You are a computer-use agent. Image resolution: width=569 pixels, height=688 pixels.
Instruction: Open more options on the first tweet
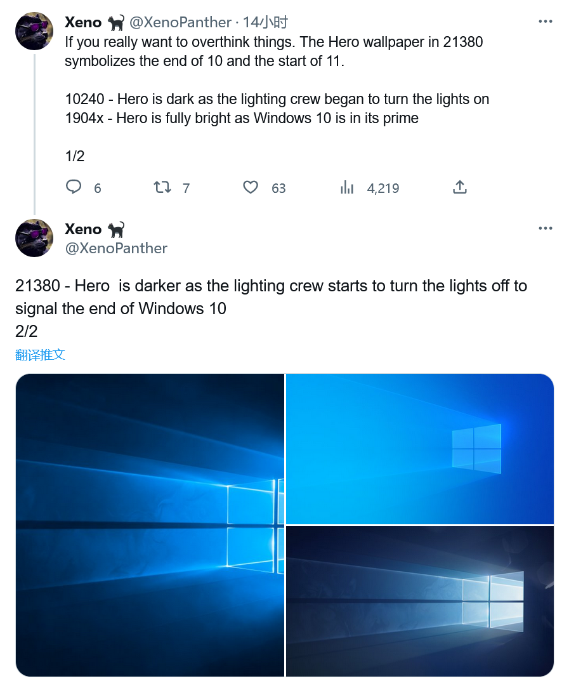coord(545,22)
